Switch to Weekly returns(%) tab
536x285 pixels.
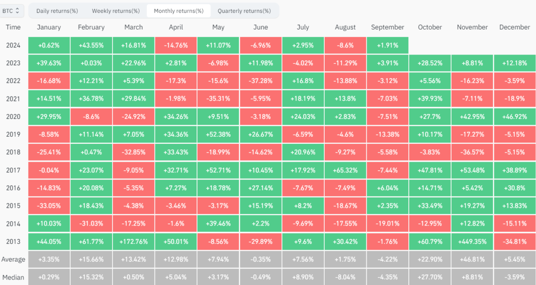[116, 11]
